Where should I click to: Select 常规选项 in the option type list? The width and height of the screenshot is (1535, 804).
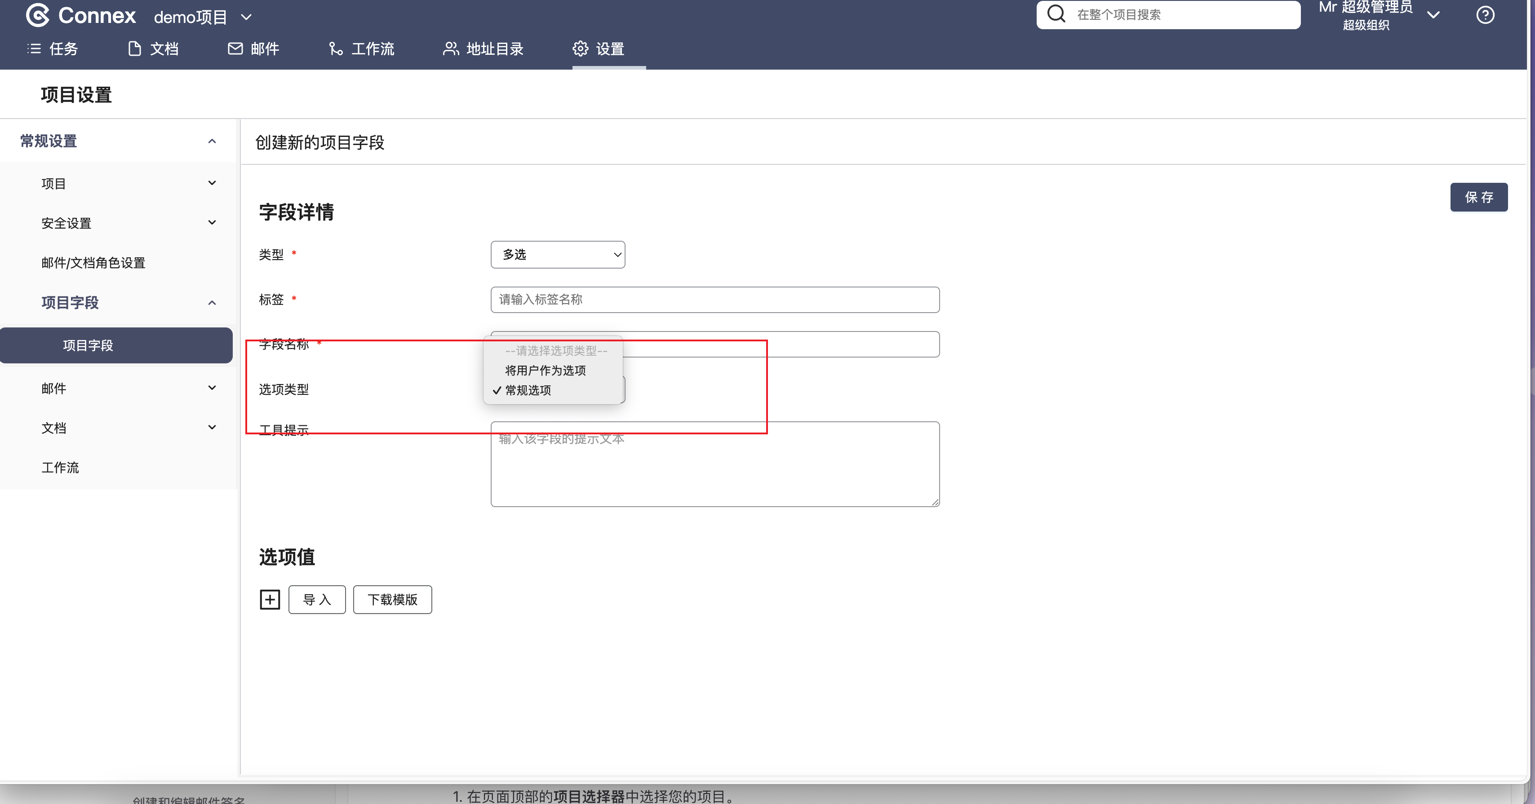click(528, 390)
